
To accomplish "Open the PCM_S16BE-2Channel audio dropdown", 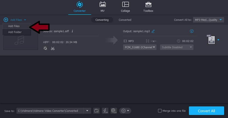I will [x=140, y=47].
